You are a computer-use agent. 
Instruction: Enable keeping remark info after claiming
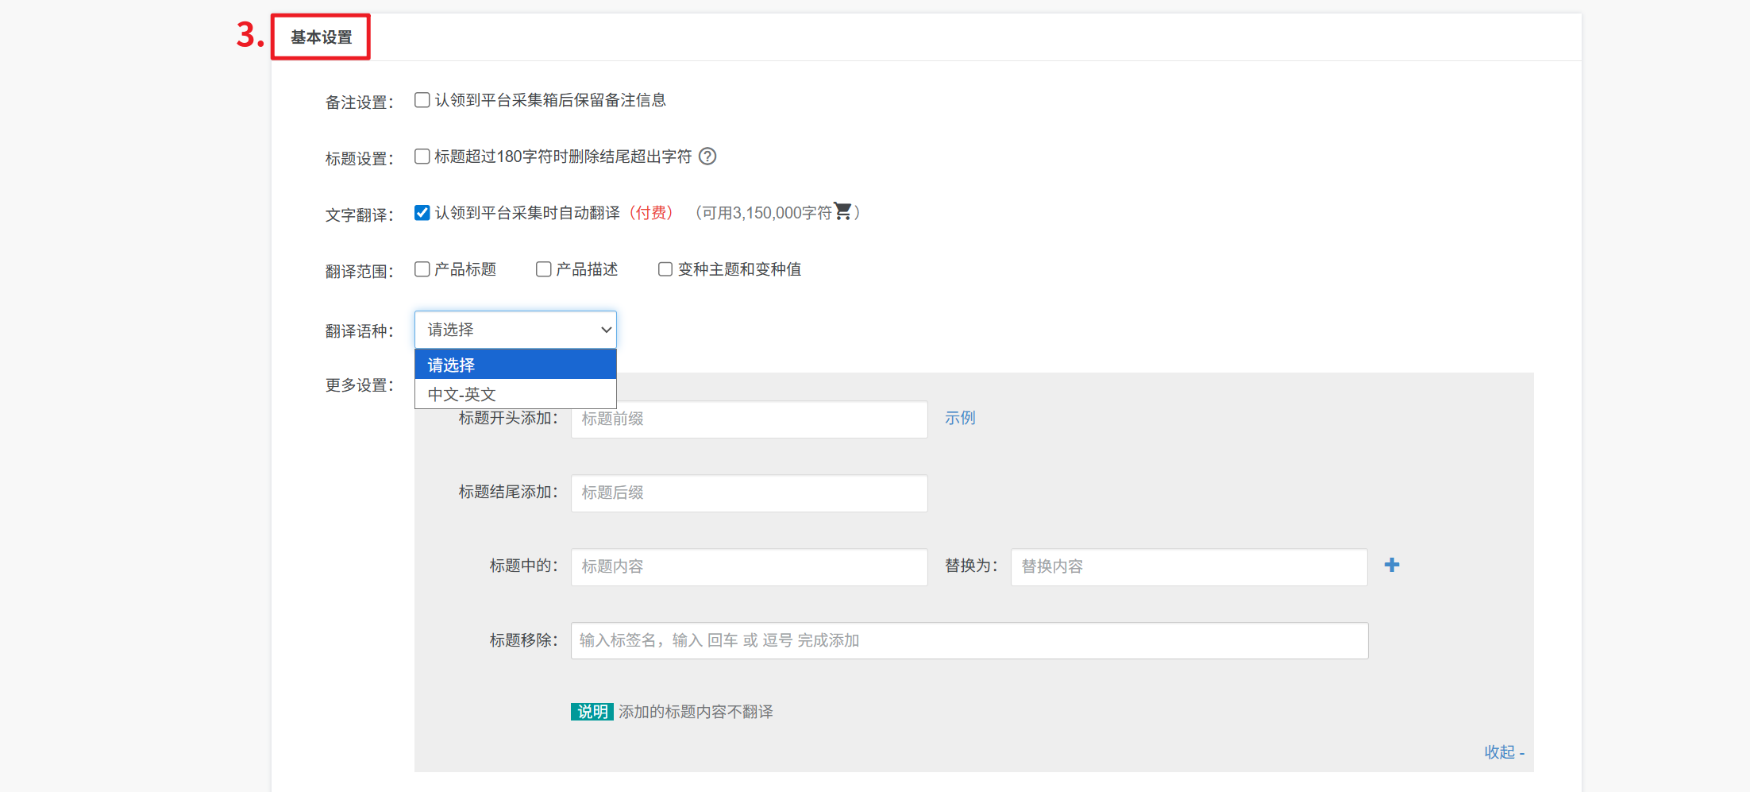(422, 100)
